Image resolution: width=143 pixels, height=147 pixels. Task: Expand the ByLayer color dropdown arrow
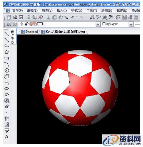(131, 24)
